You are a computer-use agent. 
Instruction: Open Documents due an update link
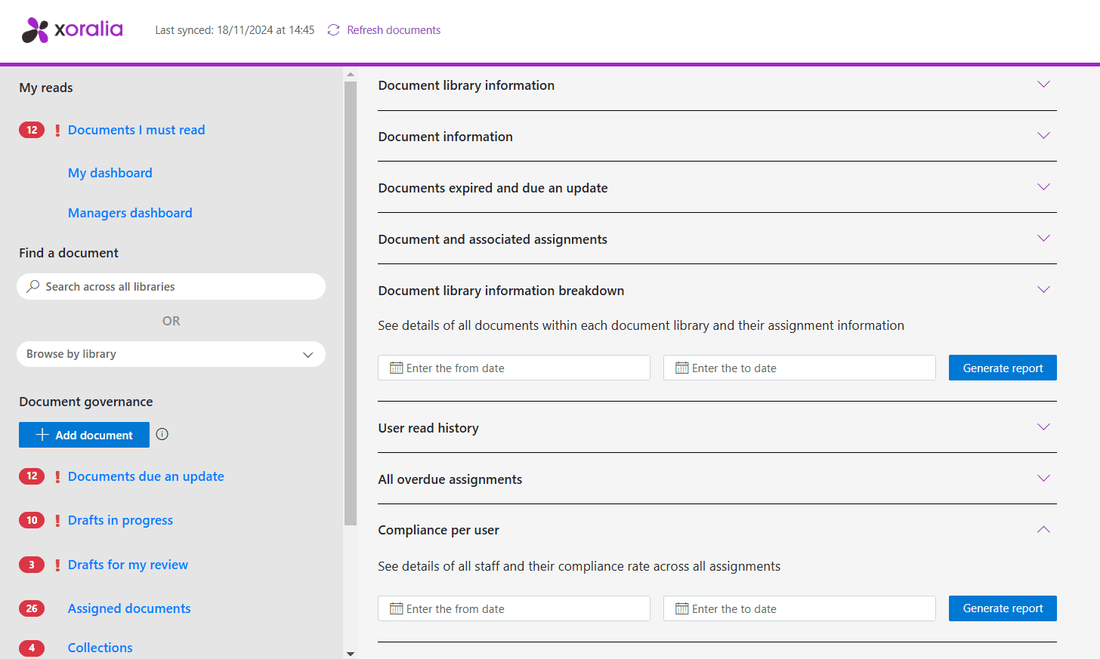pyautogui.click(x=146, y=476)
